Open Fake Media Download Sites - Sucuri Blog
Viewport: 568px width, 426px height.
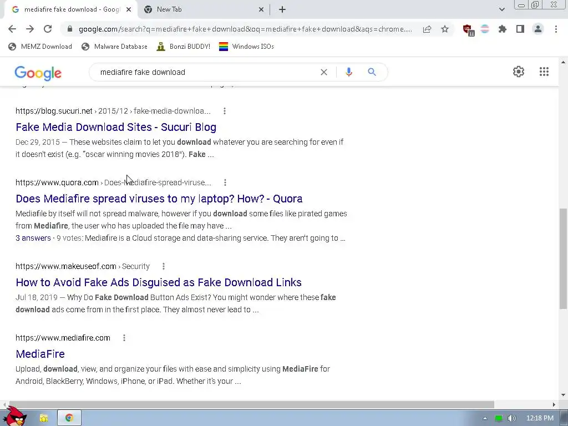(x=116, y=127)
